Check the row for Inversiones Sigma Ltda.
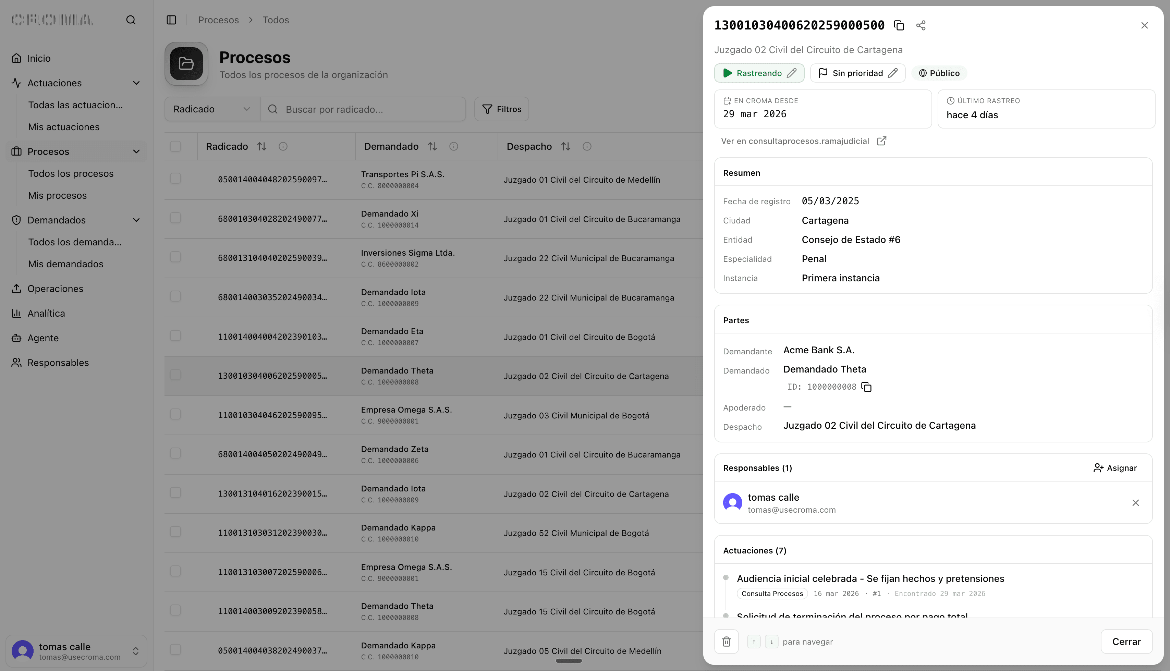Screen dimensions: 1170x671 (x=175, y=257)
